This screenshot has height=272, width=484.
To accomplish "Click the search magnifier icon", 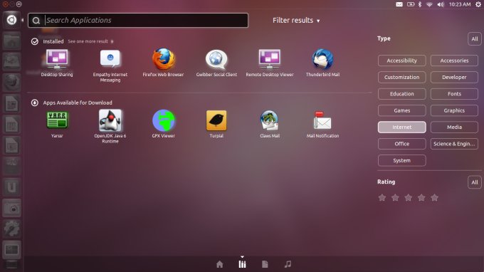I will [x=36, y=21].
